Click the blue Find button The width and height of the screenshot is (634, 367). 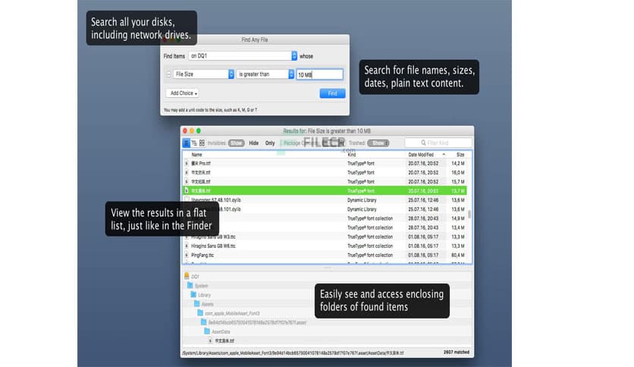[332, 93]
